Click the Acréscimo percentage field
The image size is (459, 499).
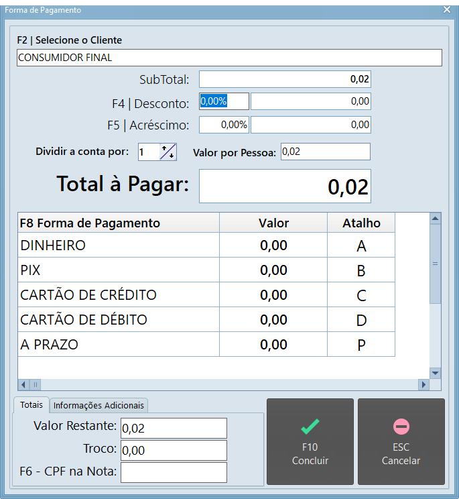[x=224, y=125]
